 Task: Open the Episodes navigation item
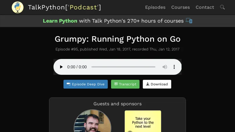pos(155,7)
